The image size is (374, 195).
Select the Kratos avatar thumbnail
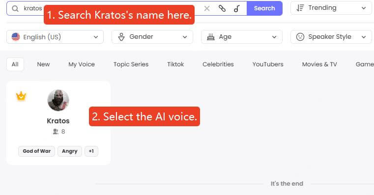point(58,100)
